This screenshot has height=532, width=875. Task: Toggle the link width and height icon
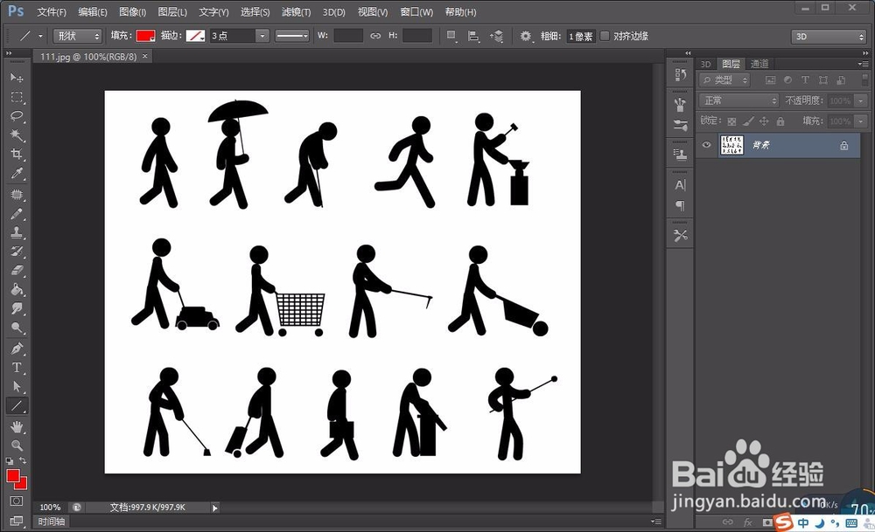(x=375, y=36)
